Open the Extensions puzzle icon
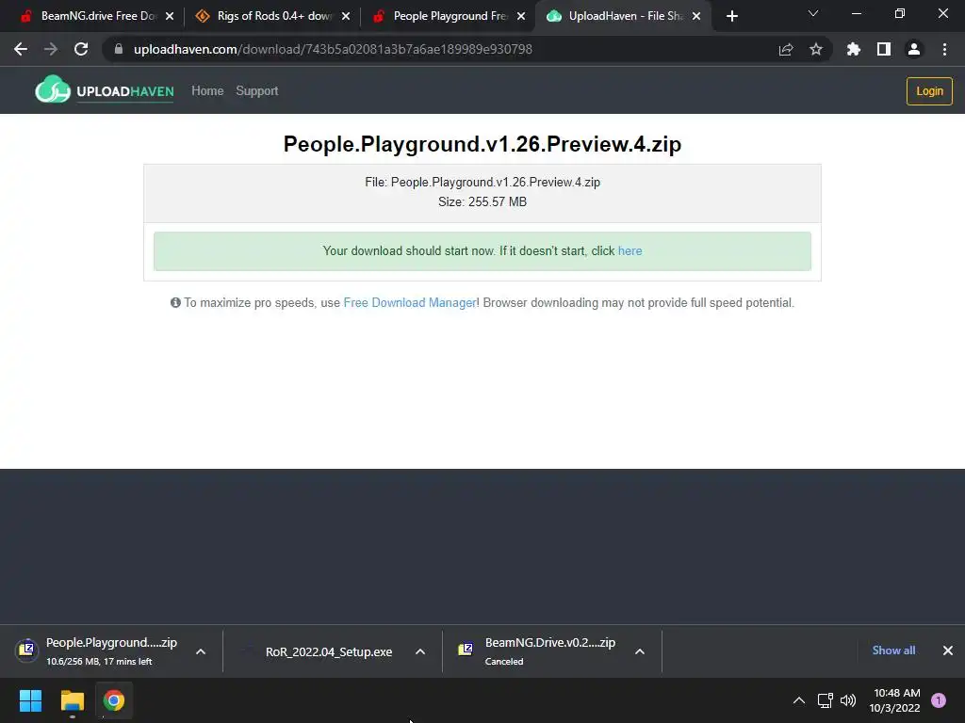 coord(854,49)
